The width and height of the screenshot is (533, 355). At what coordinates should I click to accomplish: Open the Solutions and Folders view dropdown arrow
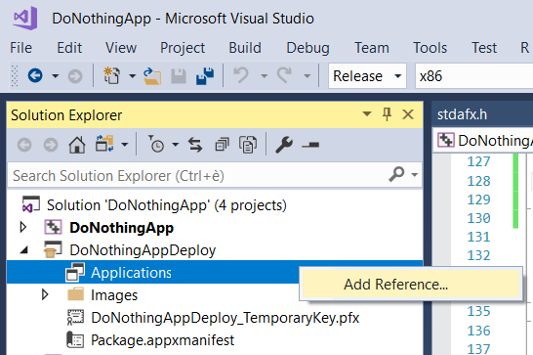125,145
